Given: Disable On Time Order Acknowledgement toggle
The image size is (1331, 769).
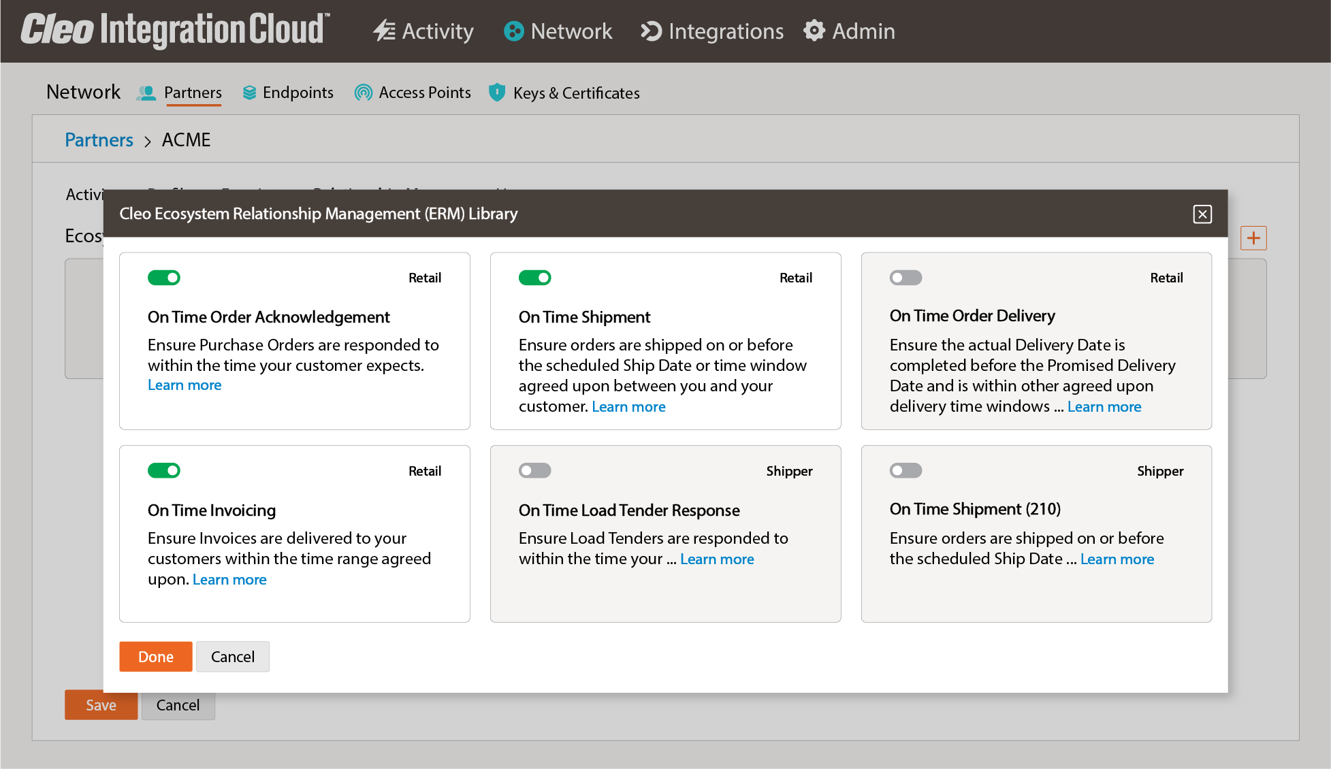Looking at the screenshot, I should click(x=164, y=278).
